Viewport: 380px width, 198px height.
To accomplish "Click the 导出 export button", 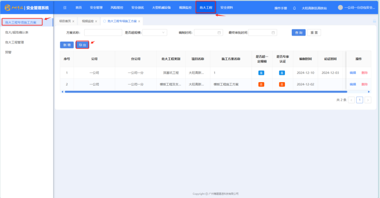I will pos(82,45).
